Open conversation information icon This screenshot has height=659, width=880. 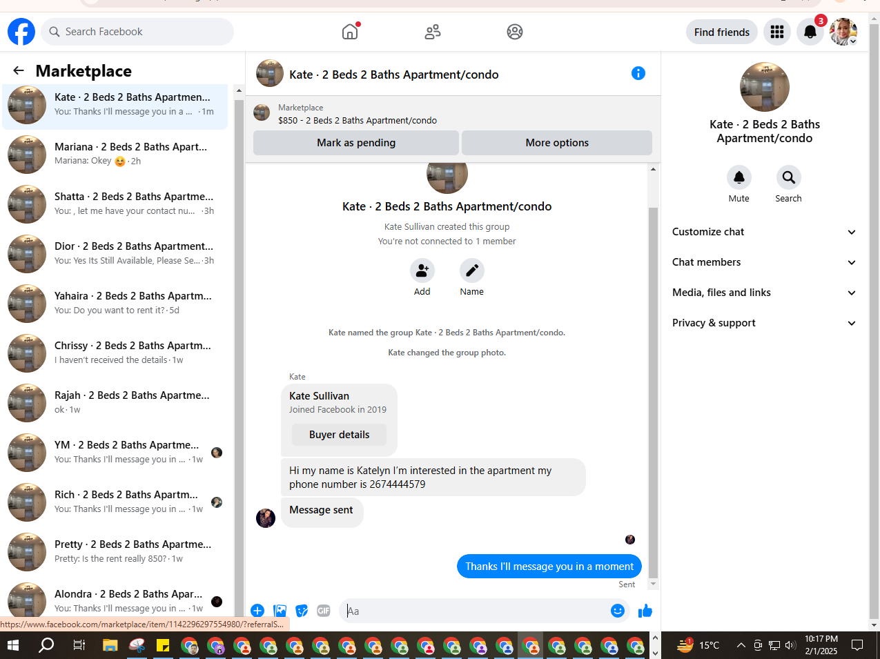point(638,73)
